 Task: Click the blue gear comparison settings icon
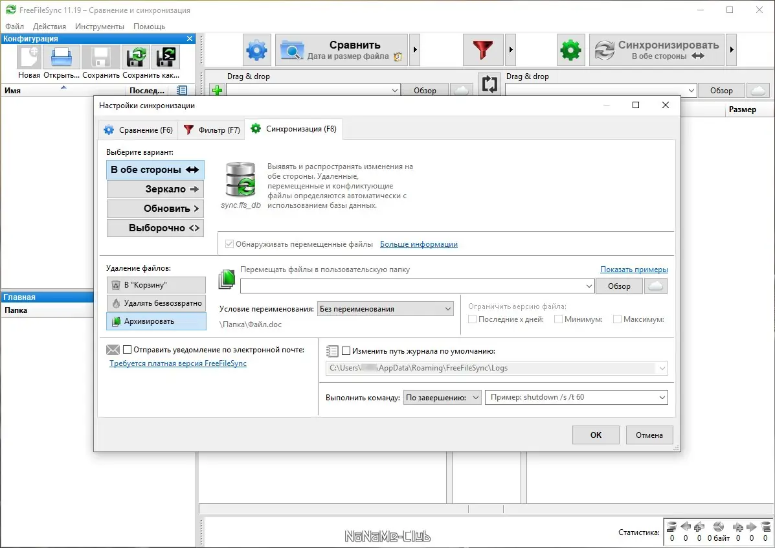coord(256,50)
